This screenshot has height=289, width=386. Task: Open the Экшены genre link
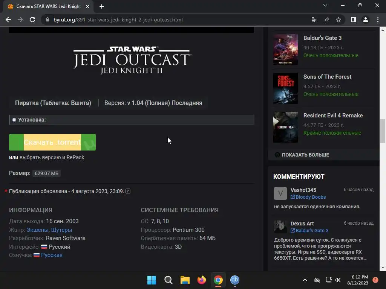point(37,230)
